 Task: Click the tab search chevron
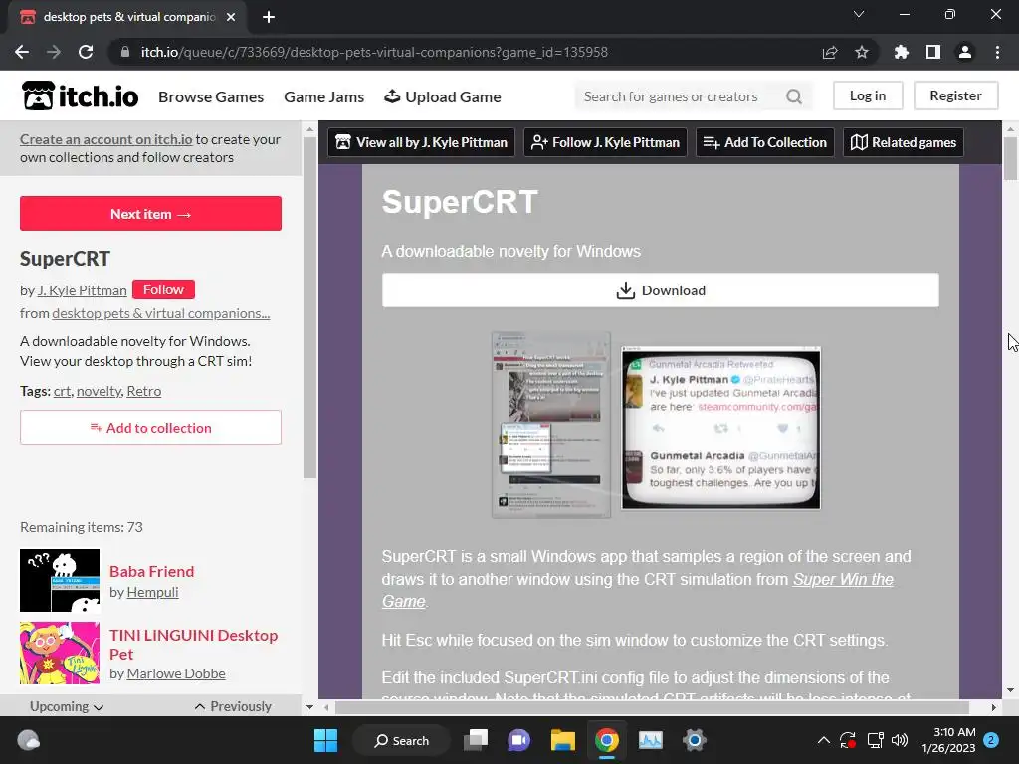point(859,14)
